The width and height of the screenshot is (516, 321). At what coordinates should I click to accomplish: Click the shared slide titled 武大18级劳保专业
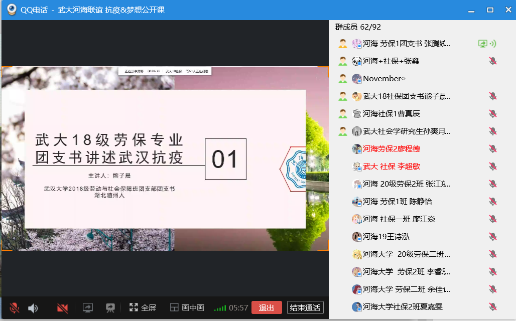pyautogui.click(x=165, y=159)
